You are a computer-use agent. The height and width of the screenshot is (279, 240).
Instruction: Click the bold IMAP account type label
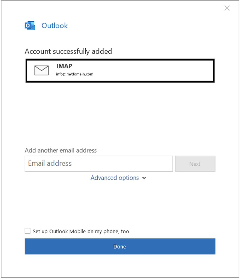coord(64,66)
